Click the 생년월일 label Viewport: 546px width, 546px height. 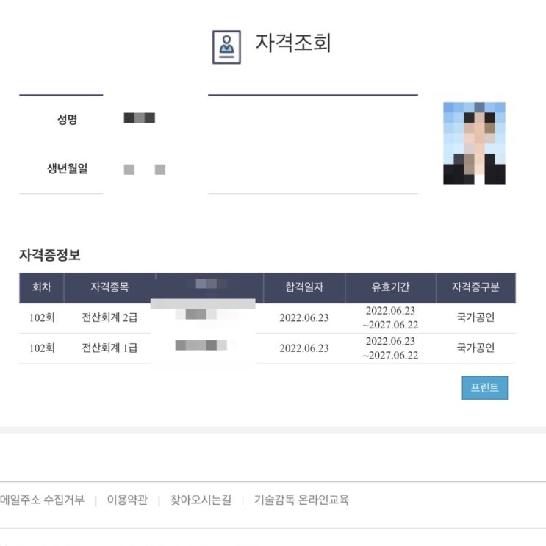(x=67, y=169)
